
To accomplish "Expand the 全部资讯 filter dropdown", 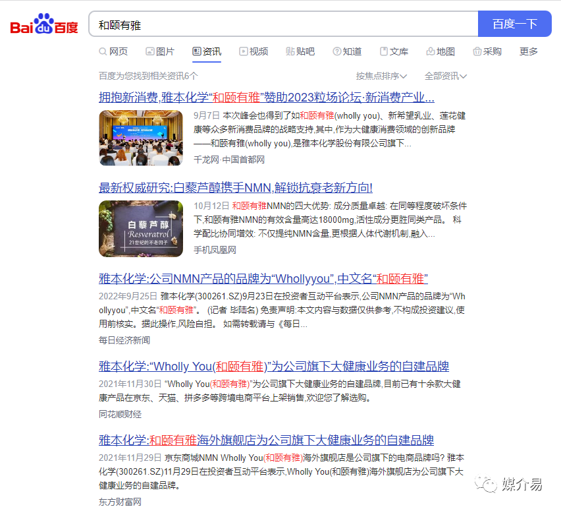I will tap(446, 76).
